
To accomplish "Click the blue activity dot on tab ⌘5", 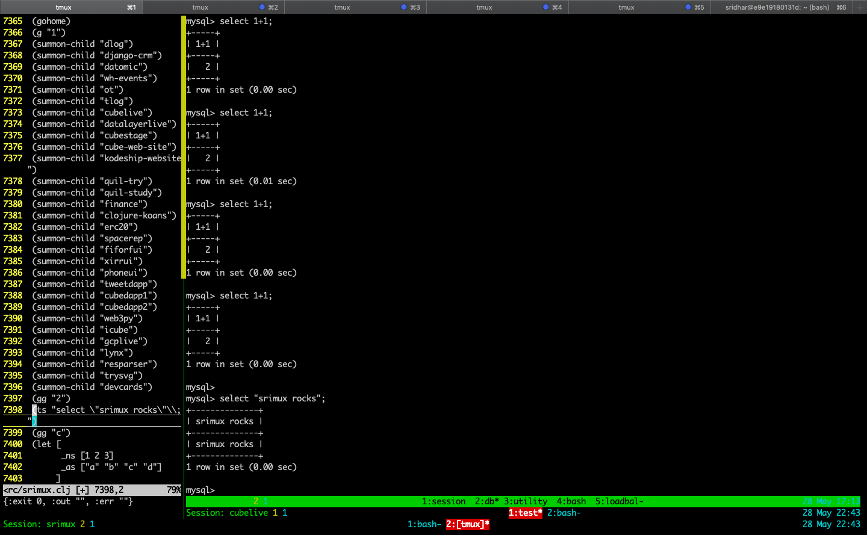I will pos(688,7).
